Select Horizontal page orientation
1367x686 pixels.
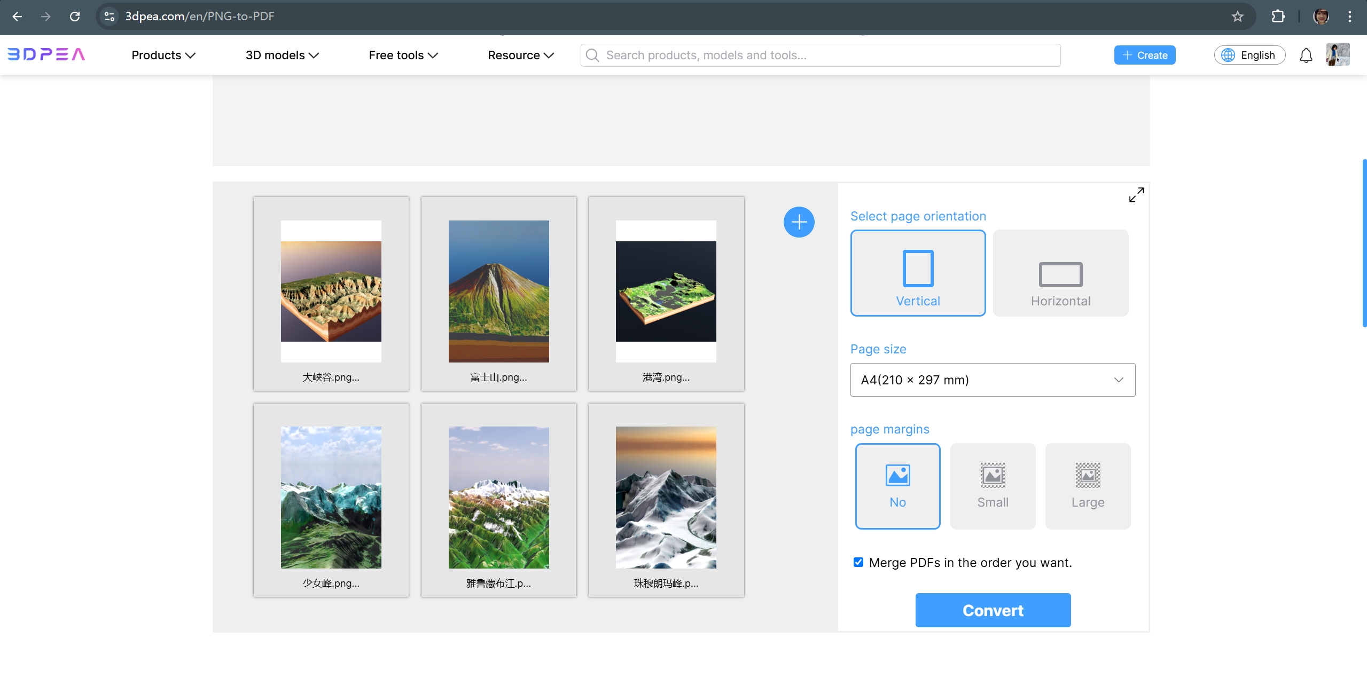pyautogui.click(x=1060, y=273)
